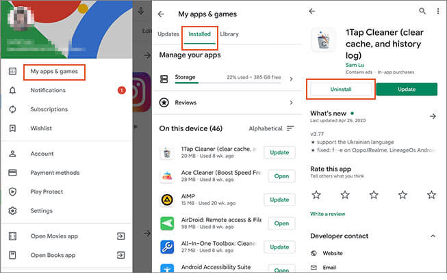
Task: Click the Subscriptions refresh icon
Action: pyautogui.click(x=12, y=109)
